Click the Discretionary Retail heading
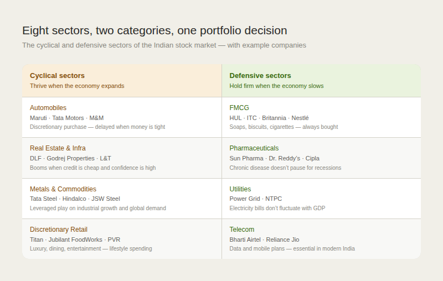Image resolution: width=443 pixels, height=281 pixels. 59,230
